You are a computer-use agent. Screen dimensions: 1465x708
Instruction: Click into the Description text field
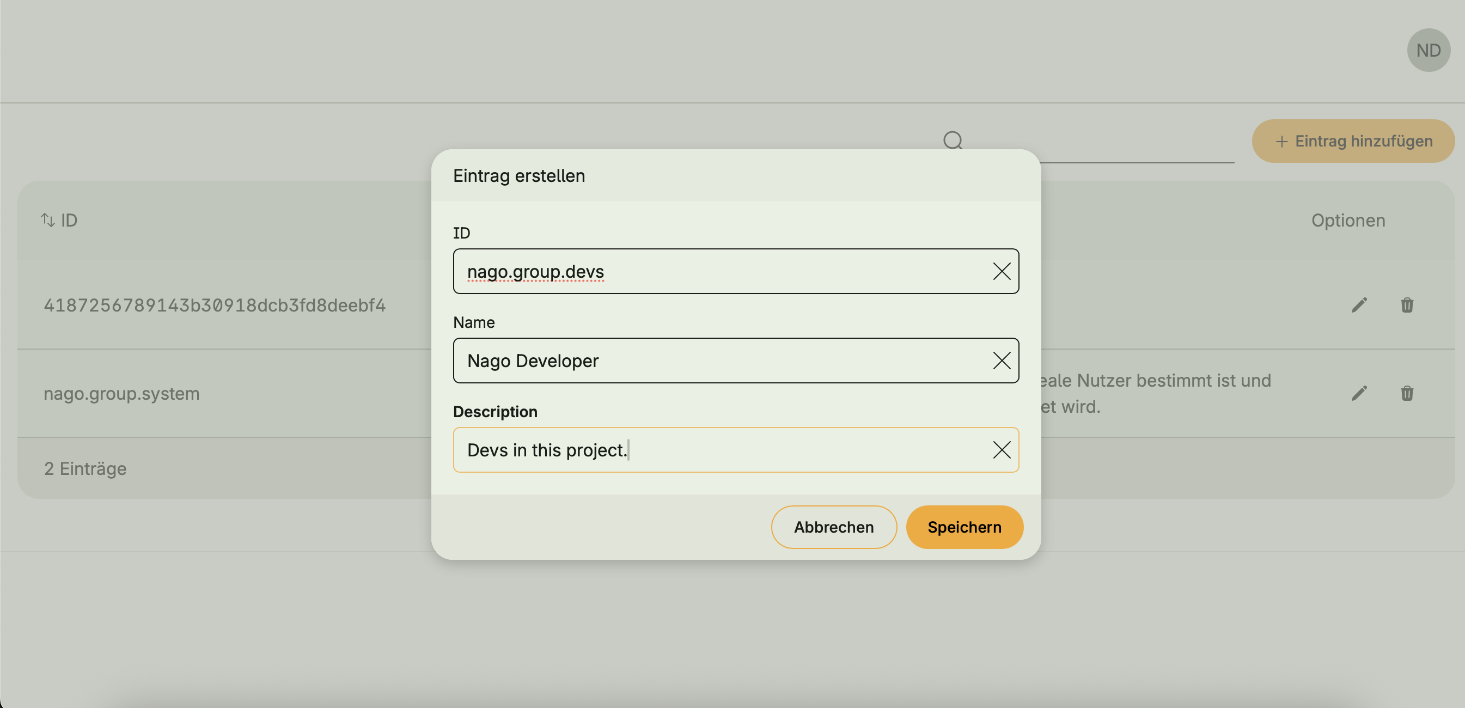(796, 450)
